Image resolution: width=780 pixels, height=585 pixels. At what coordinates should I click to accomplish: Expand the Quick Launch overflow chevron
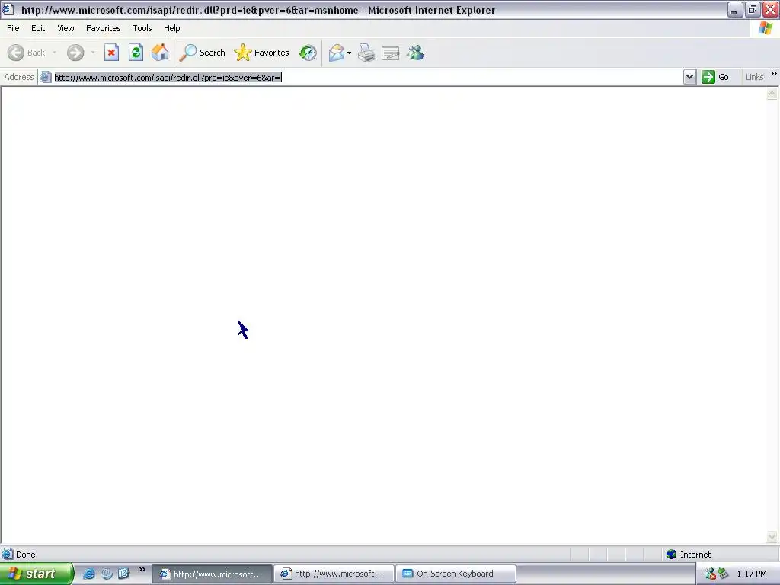(142, 570)
